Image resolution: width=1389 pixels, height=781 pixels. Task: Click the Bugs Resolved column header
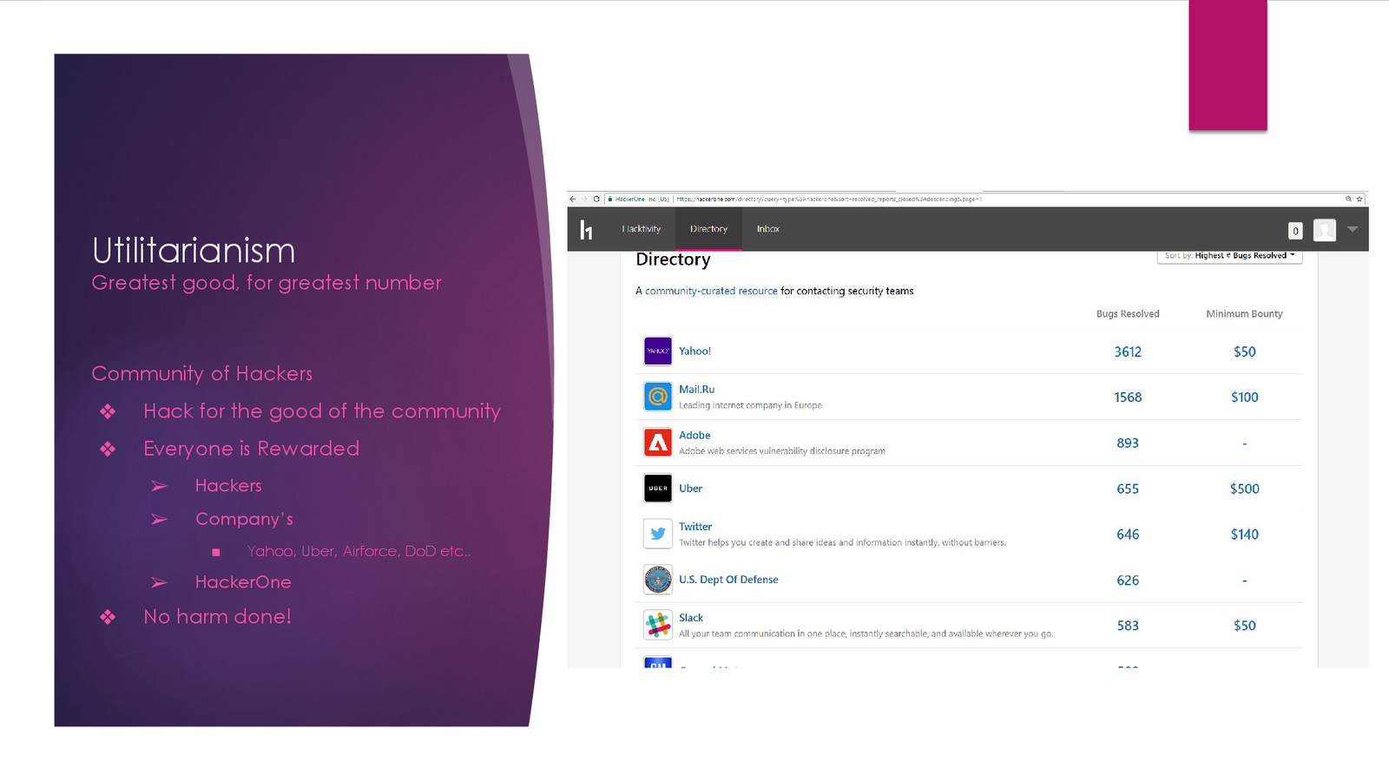[1128, 314]
